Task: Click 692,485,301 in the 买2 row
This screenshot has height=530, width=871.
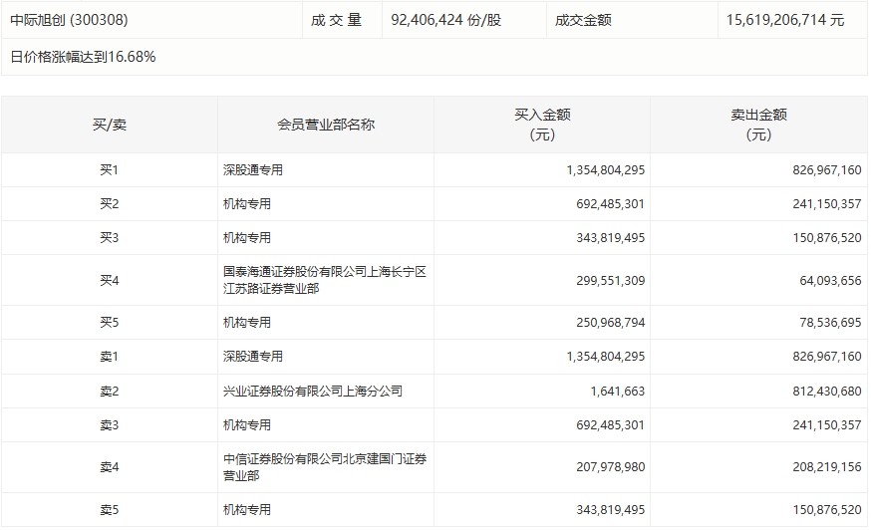Action: tap(611, 204)
